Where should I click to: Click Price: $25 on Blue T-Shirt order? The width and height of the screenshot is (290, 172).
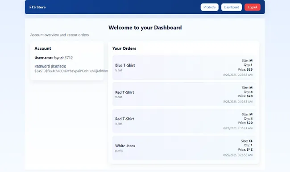click(245, 69)
